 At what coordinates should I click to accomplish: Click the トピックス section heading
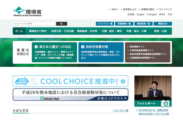click(x=21, y=111)
